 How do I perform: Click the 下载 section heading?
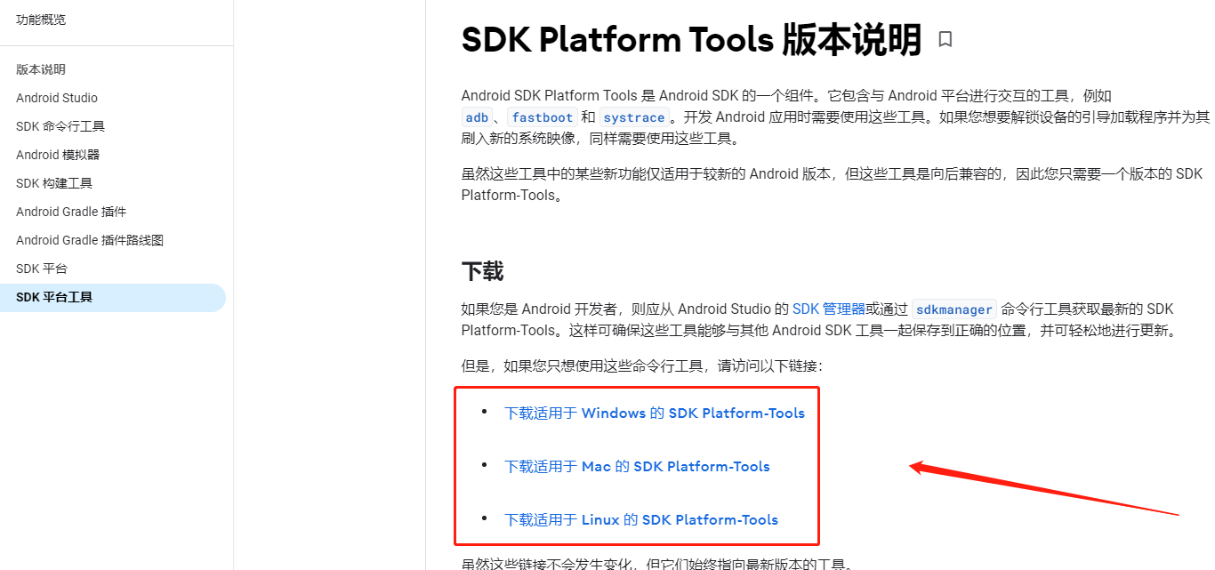(x=482, y=271)
